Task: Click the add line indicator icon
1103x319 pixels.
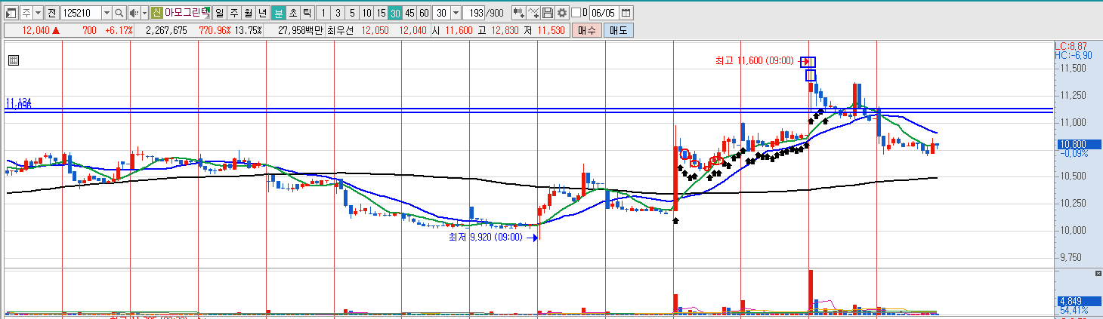Action: point(533,13)
